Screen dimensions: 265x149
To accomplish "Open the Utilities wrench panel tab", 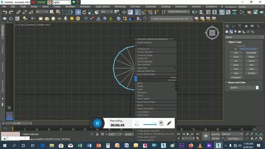I will 258,26.
